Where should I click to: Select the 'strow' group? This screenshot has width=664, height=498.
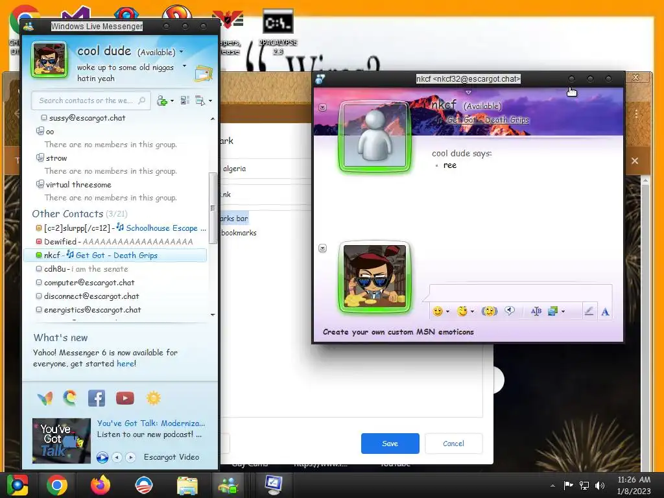pyautogui.click(x=52, y=158)
